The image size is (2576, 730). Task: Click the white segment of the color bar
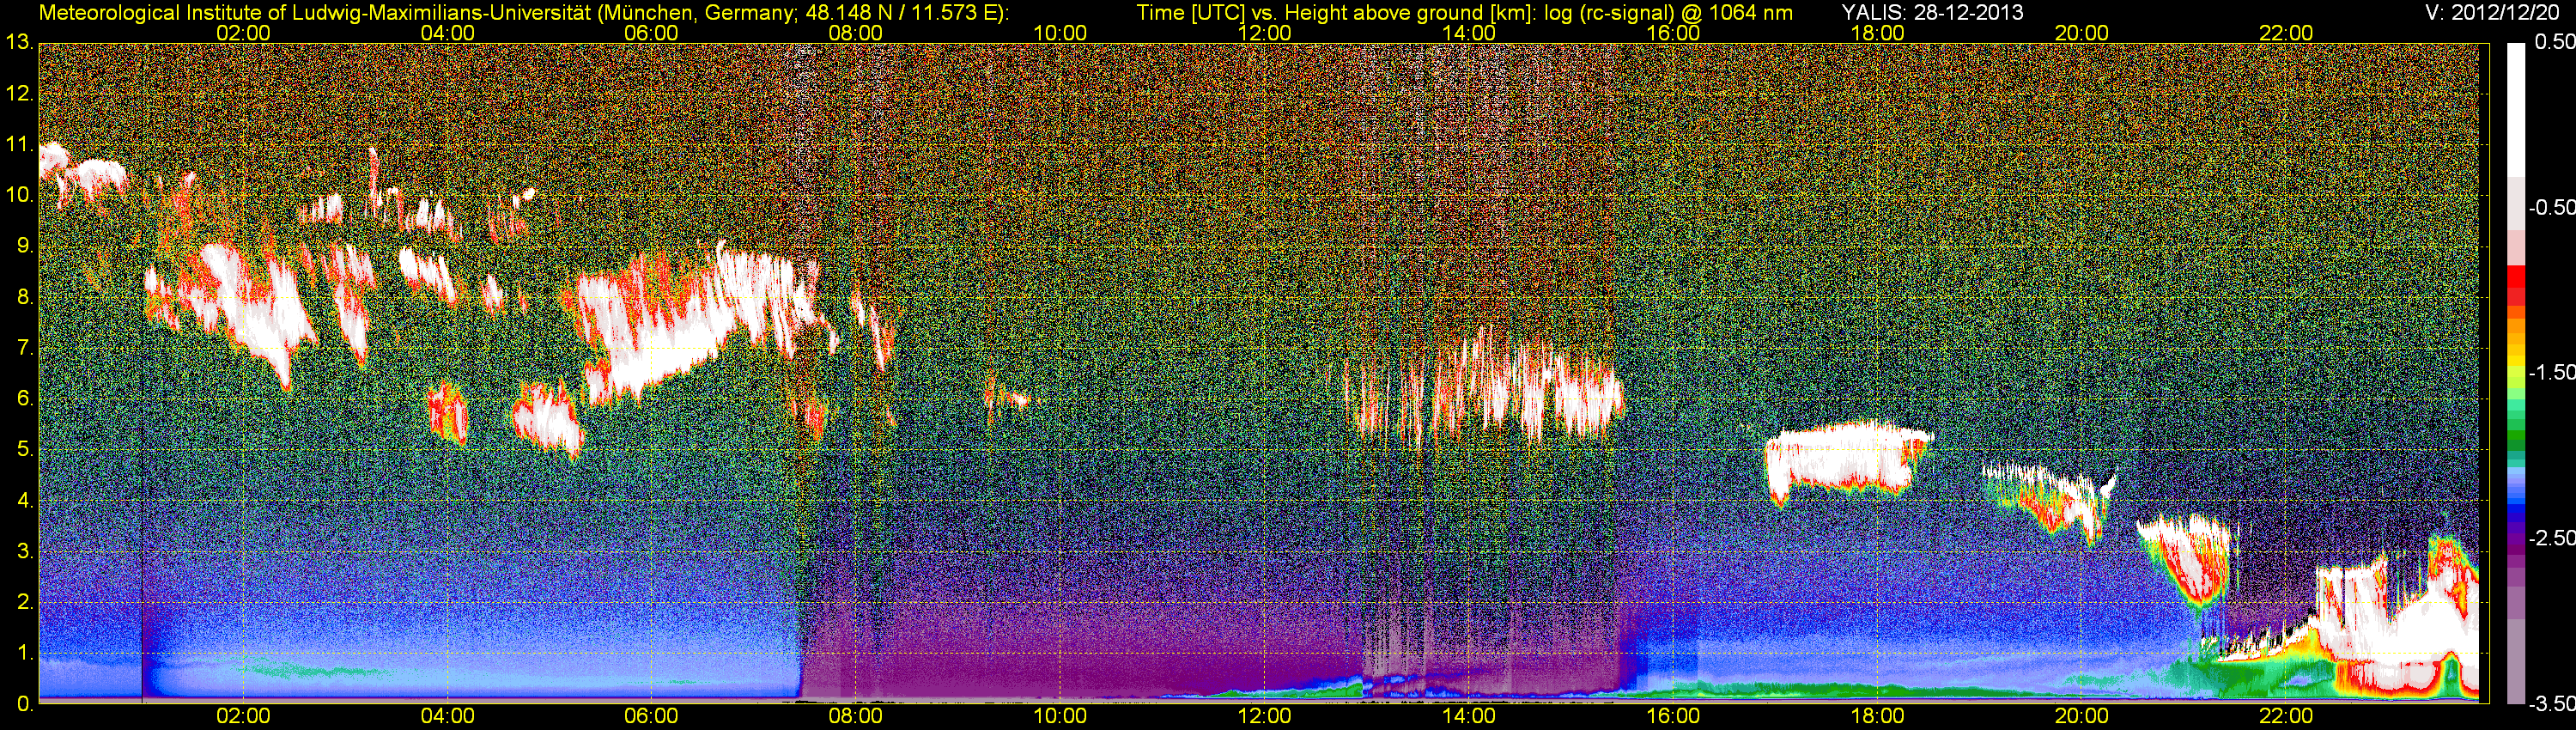tap(2514, 110)
